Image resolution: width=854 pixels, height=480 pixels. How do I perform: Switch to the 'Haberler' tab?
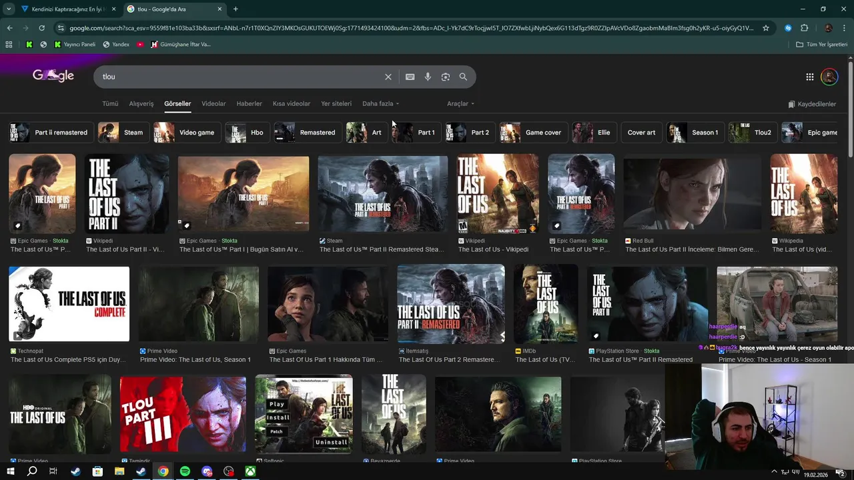[250, 104]
